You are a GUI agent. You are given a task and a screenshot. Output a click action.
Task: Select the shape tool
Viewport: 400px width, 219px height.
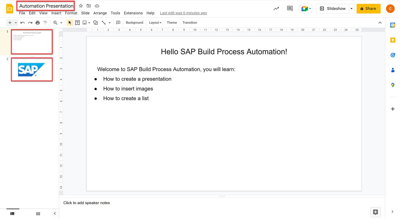(x=95, y=23)
